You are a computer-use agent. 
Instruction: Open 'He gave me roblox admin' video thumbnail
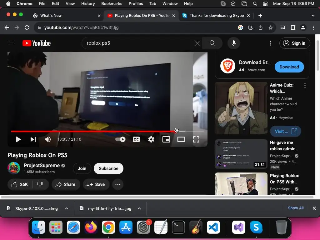241,154
